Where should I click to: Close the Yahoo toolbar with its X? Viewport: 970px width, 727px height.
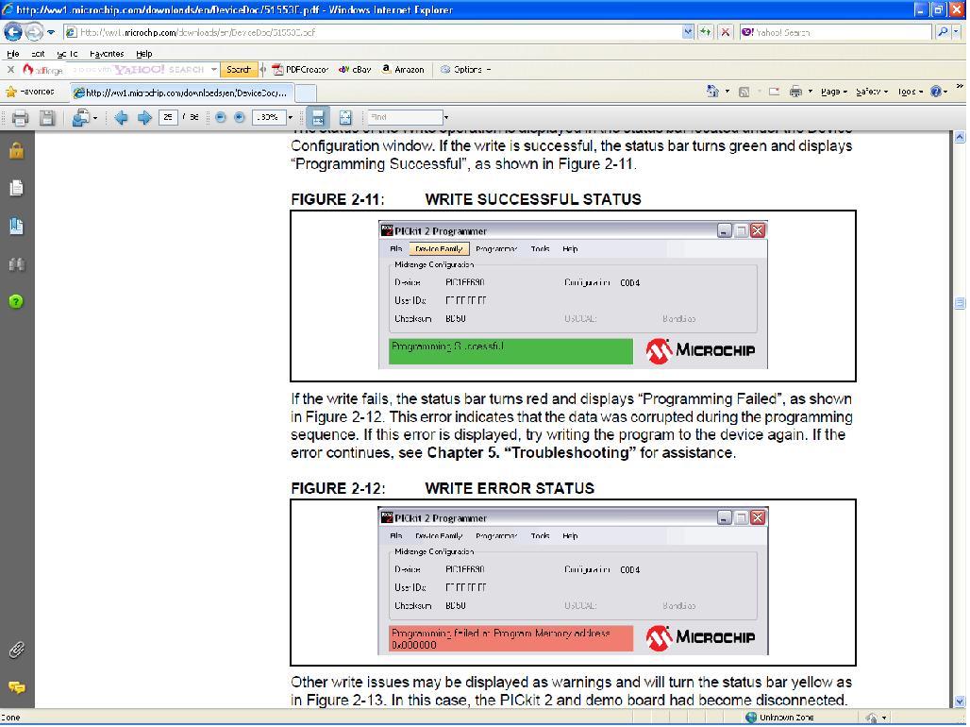pyautogui.click(x=10, y=69)
